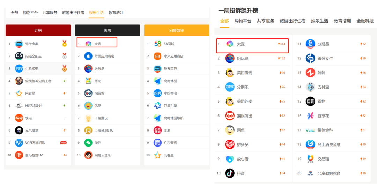Click the 淘票票 icon
377x194 pixels.
[88, 93]
